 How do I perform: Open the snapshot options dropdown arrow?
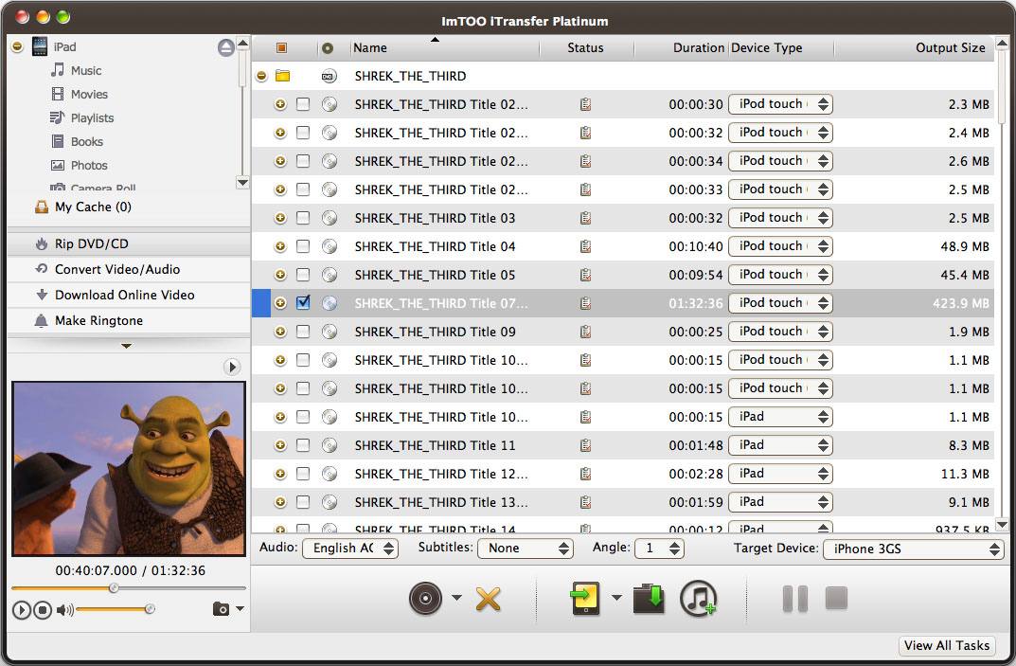(x=241, y=608)
